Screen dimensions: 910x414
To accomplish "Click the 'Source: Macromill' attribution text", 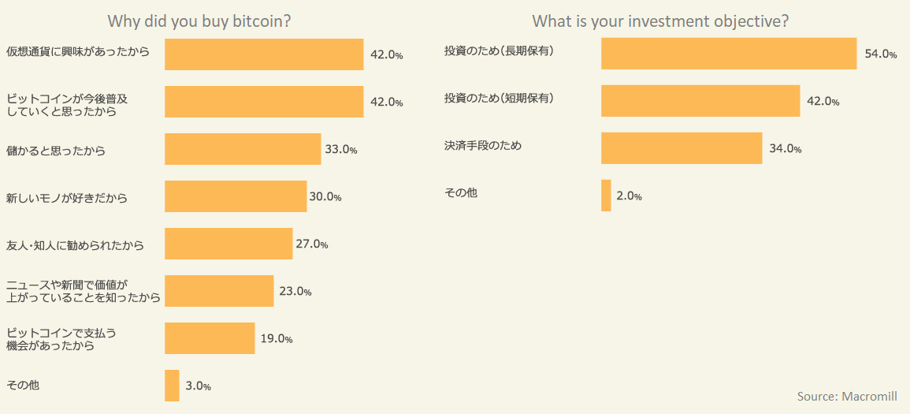I will tap(847, 397).
